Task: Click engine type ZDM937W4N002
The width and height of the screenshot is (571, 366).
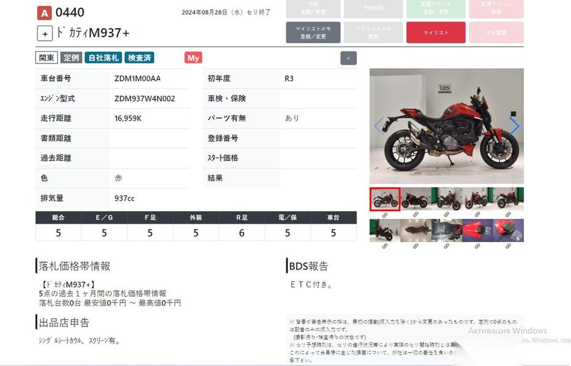Action: (x=145, y=99)
